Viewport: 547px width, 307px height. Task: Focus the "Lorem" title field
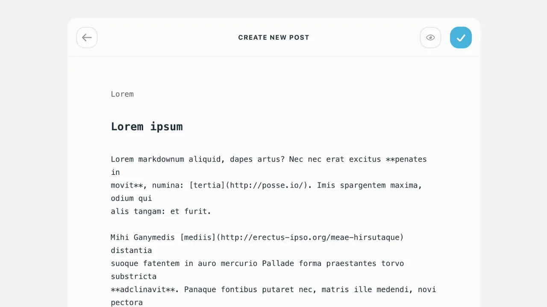(x=122, y=94)
